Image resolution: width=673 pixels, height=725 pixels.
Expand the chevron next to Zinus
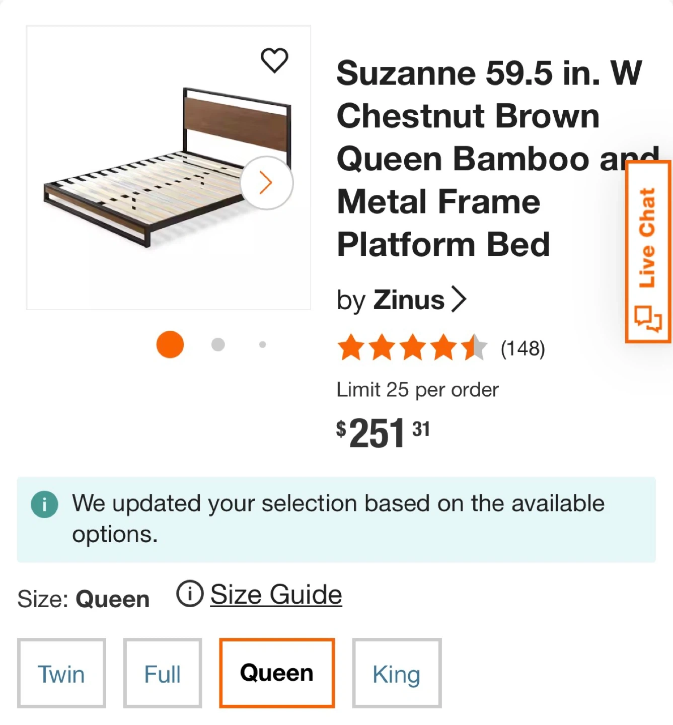pos(459,300)
